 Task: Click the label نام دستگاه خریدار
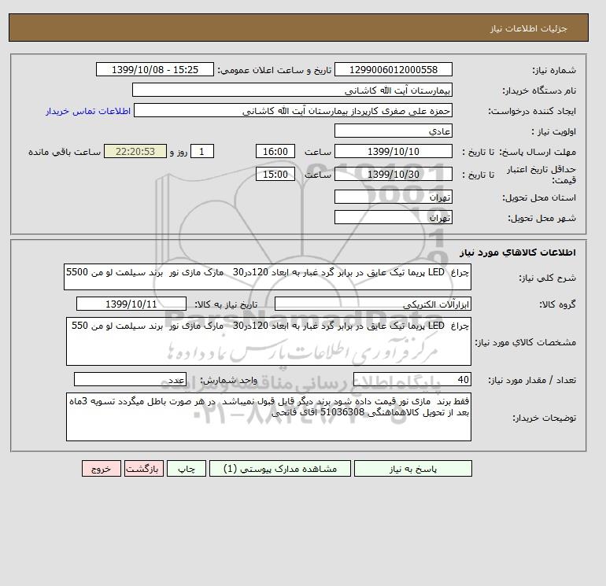[539, 90]
